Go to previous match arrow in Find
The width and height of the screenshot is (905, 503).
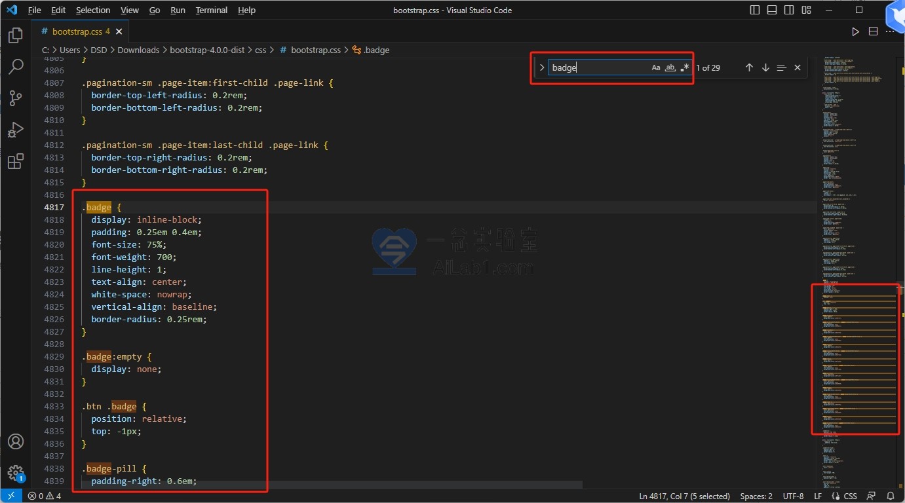(x=749, y=67)
